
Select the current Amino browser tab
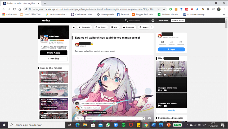pos(21,3)
